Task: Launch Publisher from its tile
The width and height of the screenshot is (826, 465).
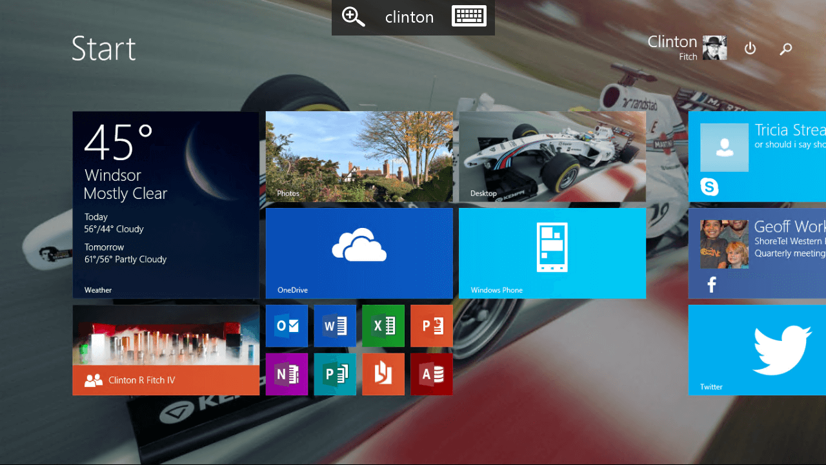Action: (x=335, y=374)
